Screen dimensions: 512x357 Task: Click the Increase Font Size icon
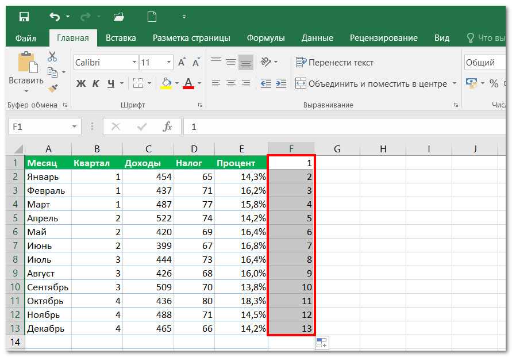[182, 62]
